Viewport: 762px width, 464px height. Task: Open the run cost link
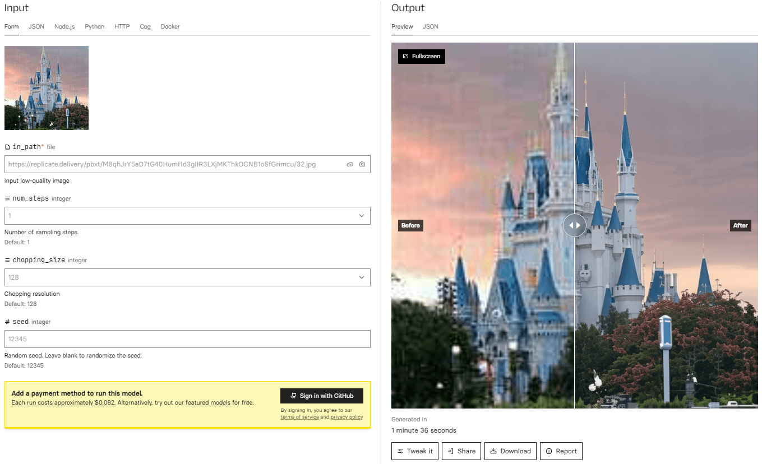tap(63, 402)
